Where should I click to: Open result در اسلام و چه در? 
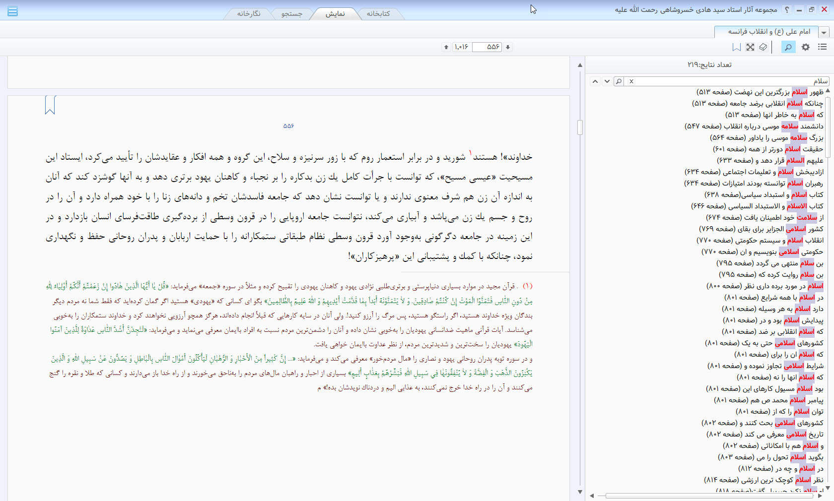pos(781,469)
